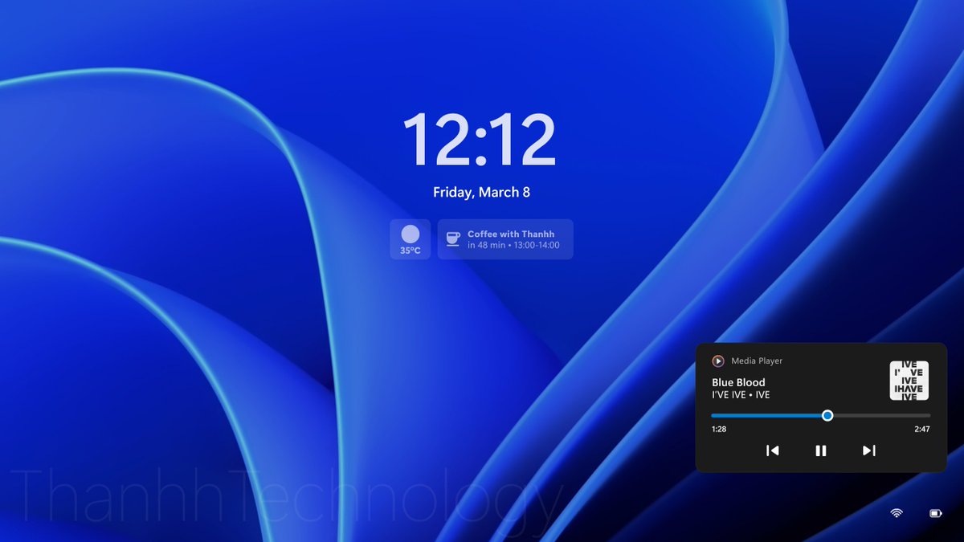This screenshot has height=542, width=964.
Task: Pause the Blue Blood track
Action: pos(820,450)
